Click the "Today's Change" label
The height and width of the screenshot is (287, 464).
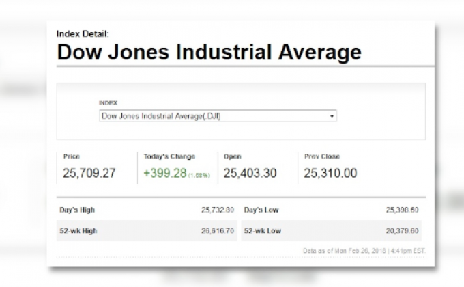(169, 156)
